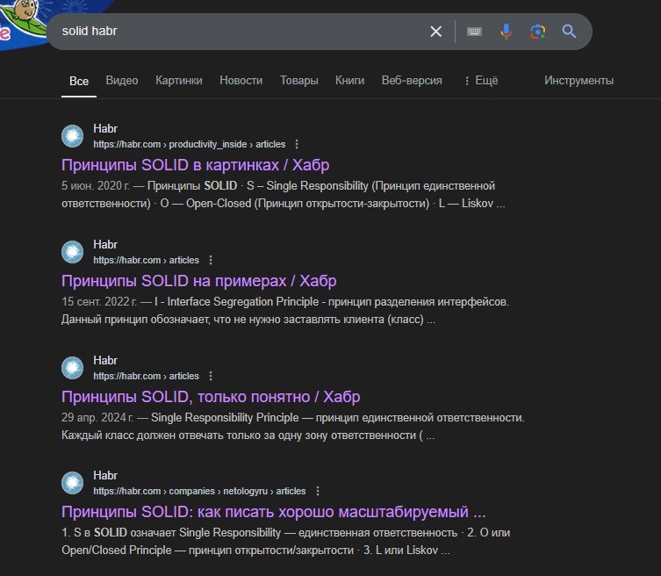Screen dimensions: 661x576
Task: Start voice search with the microphone icon
Action: tap(506, 32)
